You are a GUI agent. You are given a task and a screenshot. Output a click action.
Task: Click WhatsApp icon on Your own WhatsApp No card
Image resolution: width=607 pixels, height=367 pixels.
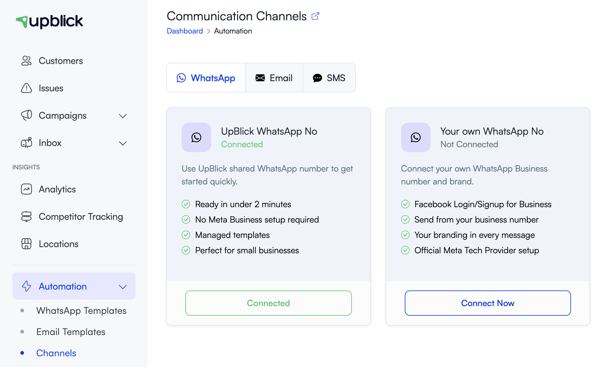(416, 137)
